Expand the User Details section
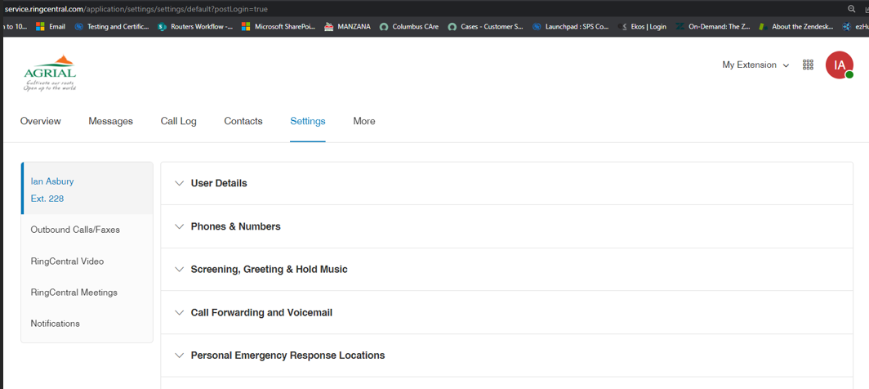 click(x=506, y=183)
